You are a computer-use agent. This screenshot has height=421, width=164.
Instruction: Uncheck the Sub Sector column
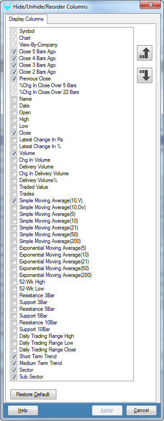pos(14,377)
